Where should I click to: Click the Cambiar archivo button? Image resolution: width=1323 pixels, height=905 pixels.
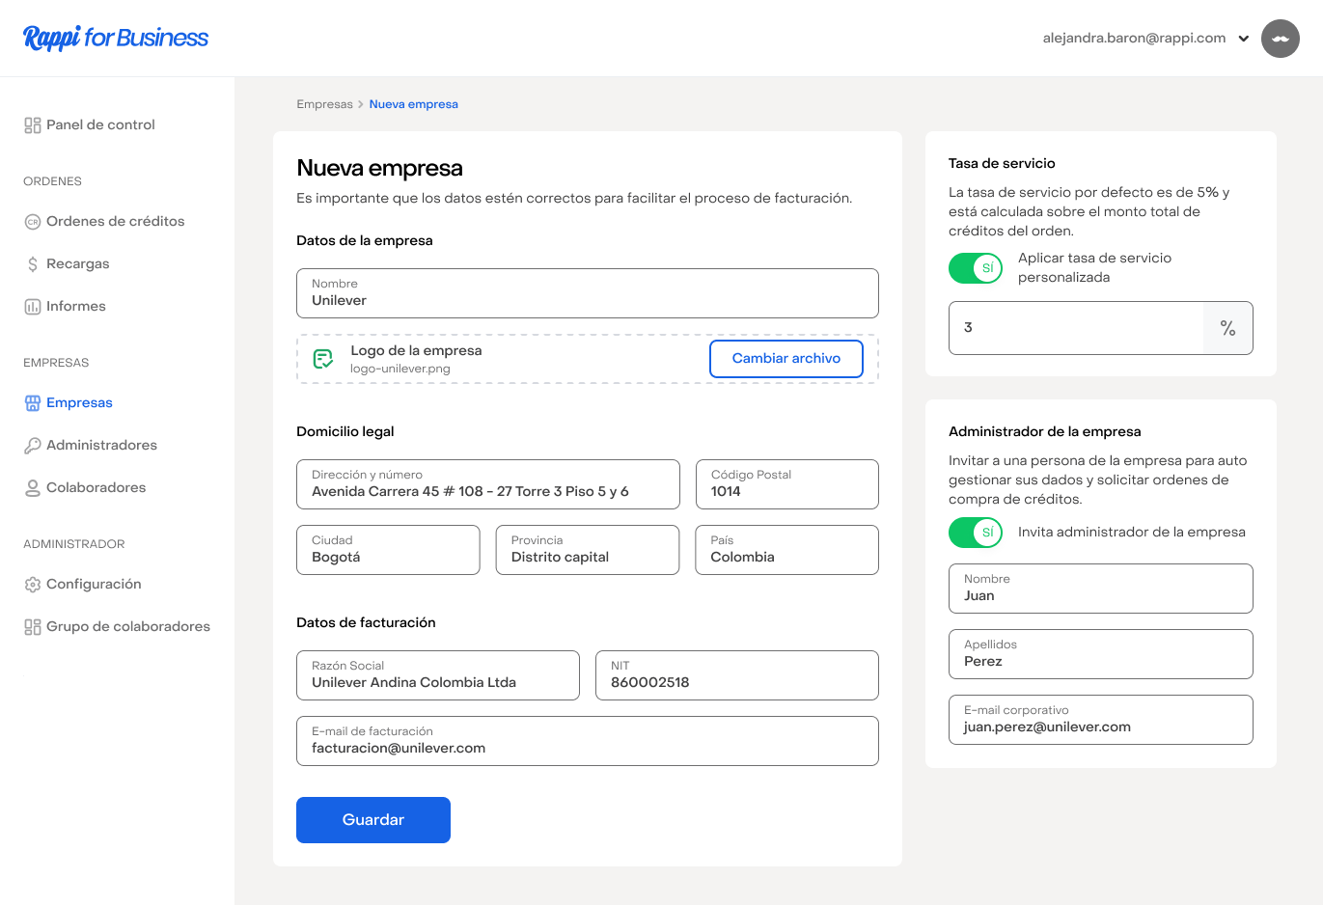(786, 359)
